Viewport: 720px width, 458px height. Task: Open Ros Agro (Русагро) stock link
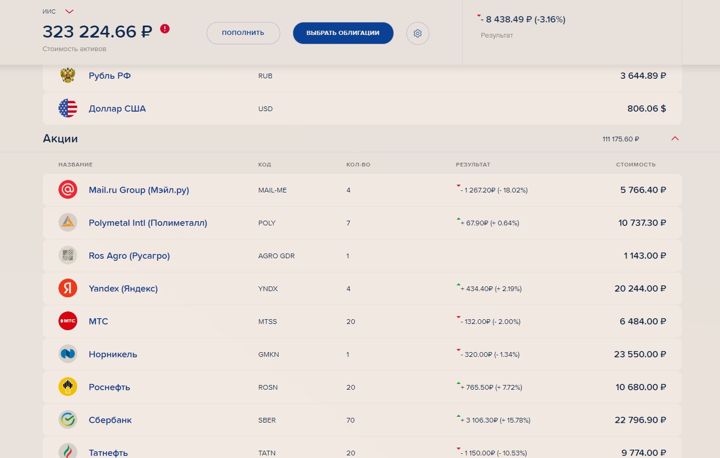(129, 256)
